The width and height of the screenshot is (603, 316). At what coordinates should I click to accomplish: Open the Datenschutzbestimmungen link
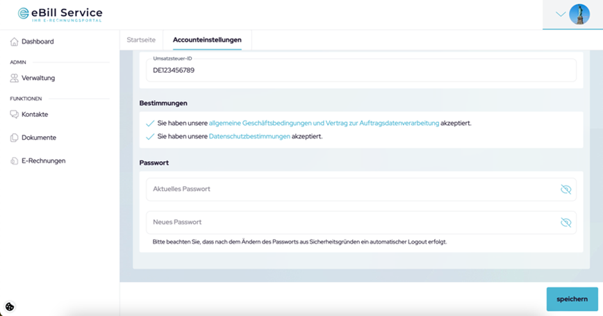(249, 137)
